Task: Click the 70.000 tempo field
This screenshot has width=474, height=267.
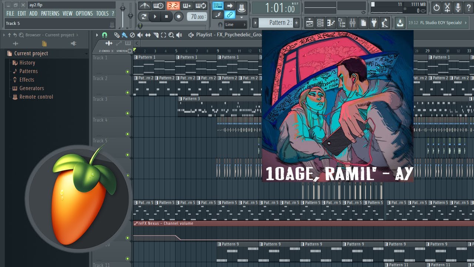Action: point(197,17)
